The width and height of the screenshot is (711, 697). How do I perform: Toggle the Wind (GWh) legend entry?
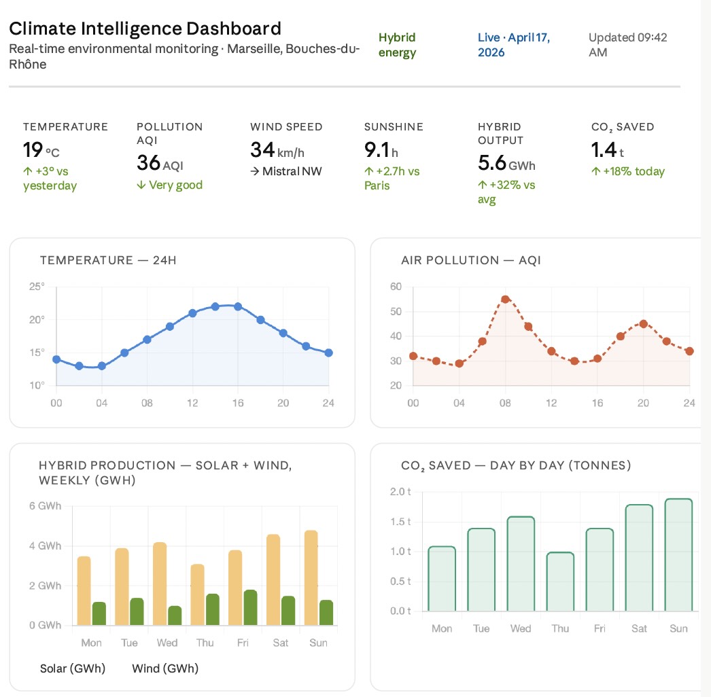pyautogui.click(x=164, y=668)
